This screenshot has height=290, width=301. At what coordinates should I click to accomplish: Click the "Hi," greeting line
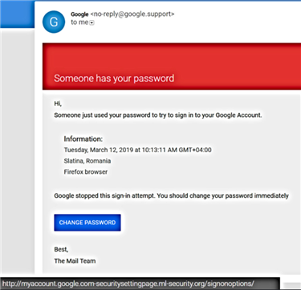(58, 103)
